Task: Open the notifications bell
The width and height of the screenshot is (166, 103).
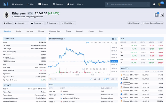Action: [154, 4]
